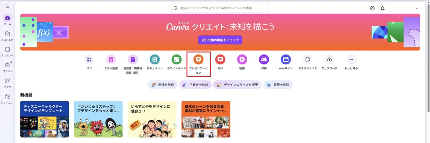Open アプリ in the sidebar
Image resolution: width=430 pixels, height=143 pixels.
tap(8, 83)
